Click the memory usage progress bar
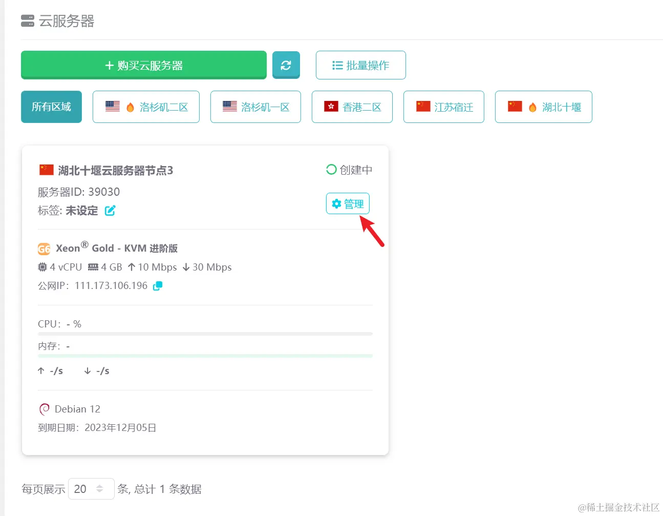Viewport: 663px width, 516px height. click(205, 356)
